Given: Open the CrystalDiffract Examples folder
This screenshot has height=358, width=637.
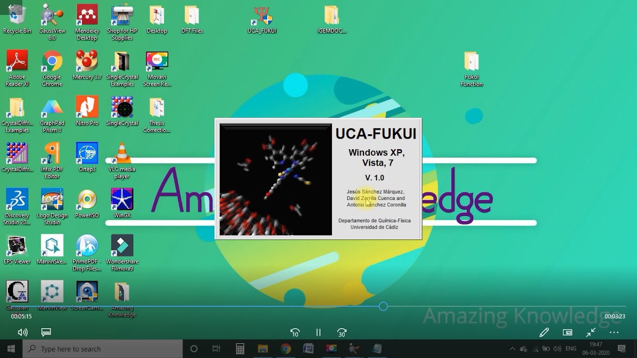Looking at the screenshot, I should click(x=17, y=115).
